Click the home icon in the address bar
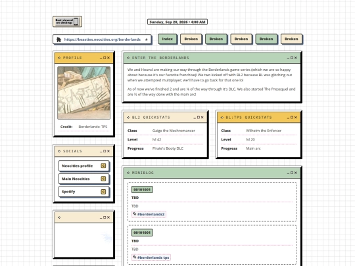Viewport: 355px width, 266px height. tap(59, 39)
